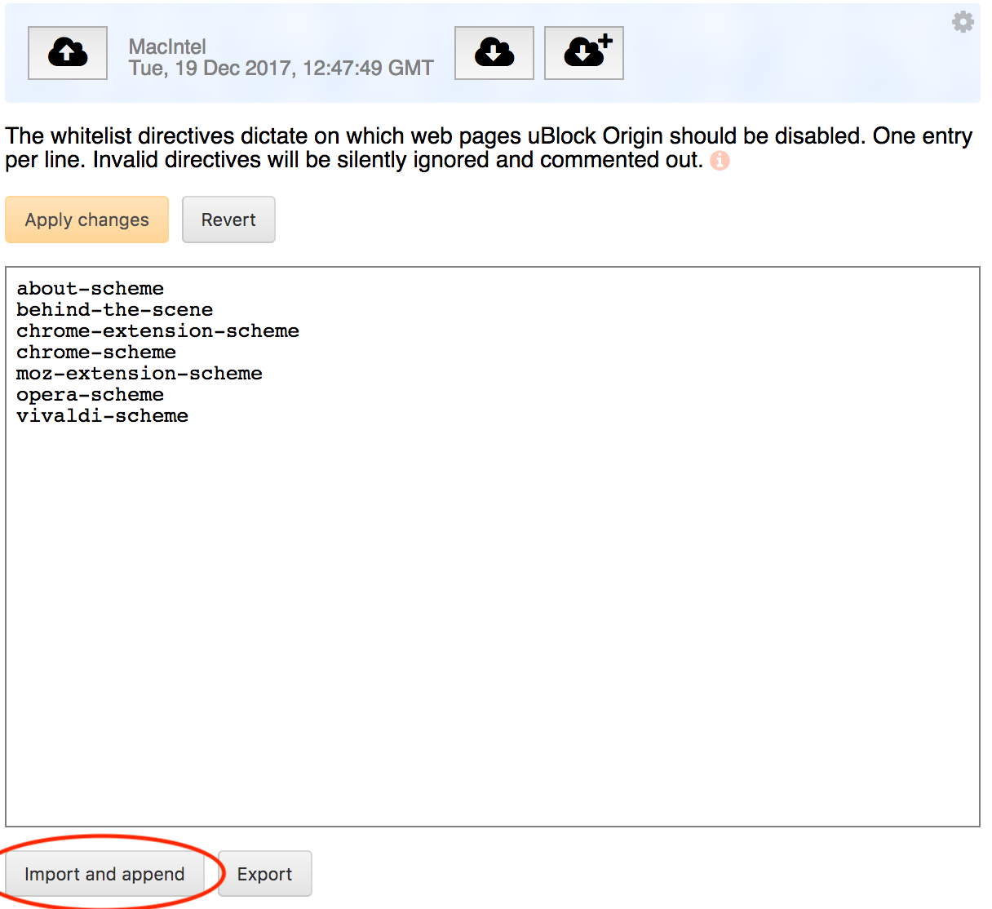Image resolution: width=992 pixels, height=909 pixels.
Task: Export the current whitelist directives
Action: coord(265,873)
